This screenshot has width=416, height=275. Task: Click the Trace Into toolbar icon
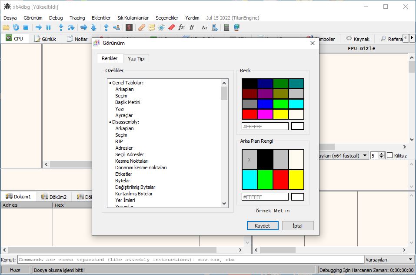click(x=84, y=27)
